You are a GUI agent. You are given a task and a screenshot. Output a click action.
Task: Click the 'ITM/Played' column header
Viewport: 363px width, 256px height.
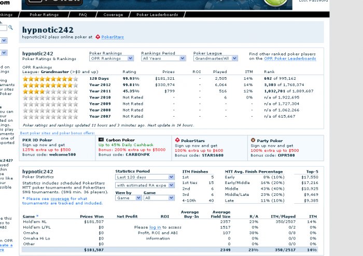pos(283,217)
